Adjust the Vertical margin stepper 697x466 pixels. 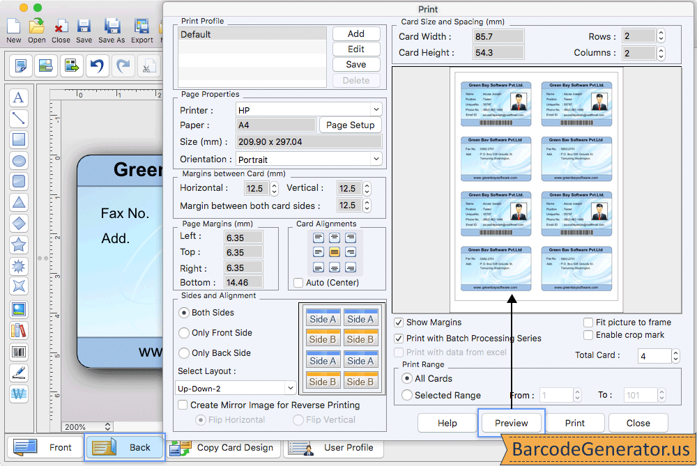click(x=367, y=188)
